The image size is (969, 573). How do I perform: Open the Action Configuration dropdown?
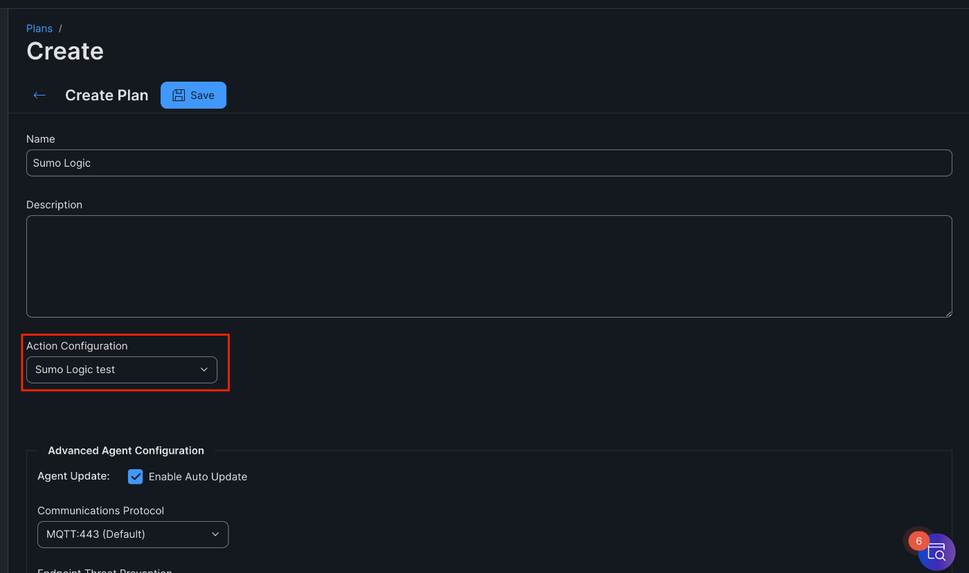coord(122,370)
